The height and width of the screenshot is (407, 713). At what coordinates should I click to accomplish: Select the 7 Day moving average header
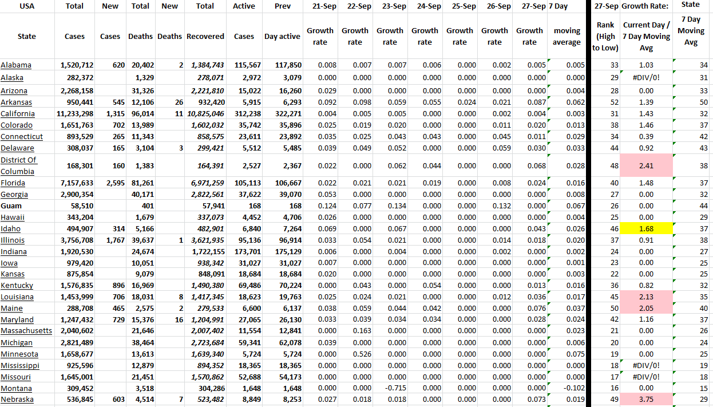point(567,36)
